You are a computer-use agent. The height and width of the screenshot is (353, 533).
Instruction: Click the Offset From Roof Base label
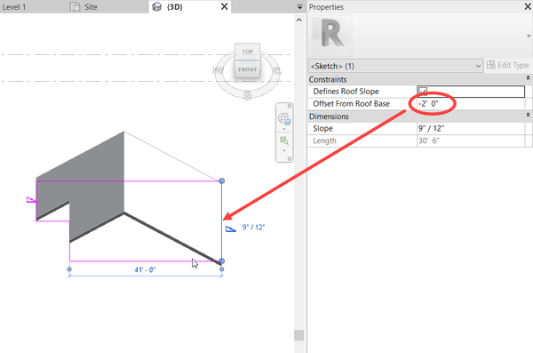click(x=351, y=104)
